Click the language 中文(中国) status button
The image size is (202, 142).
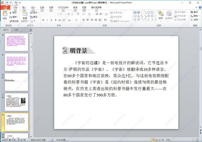click(61, 140)
